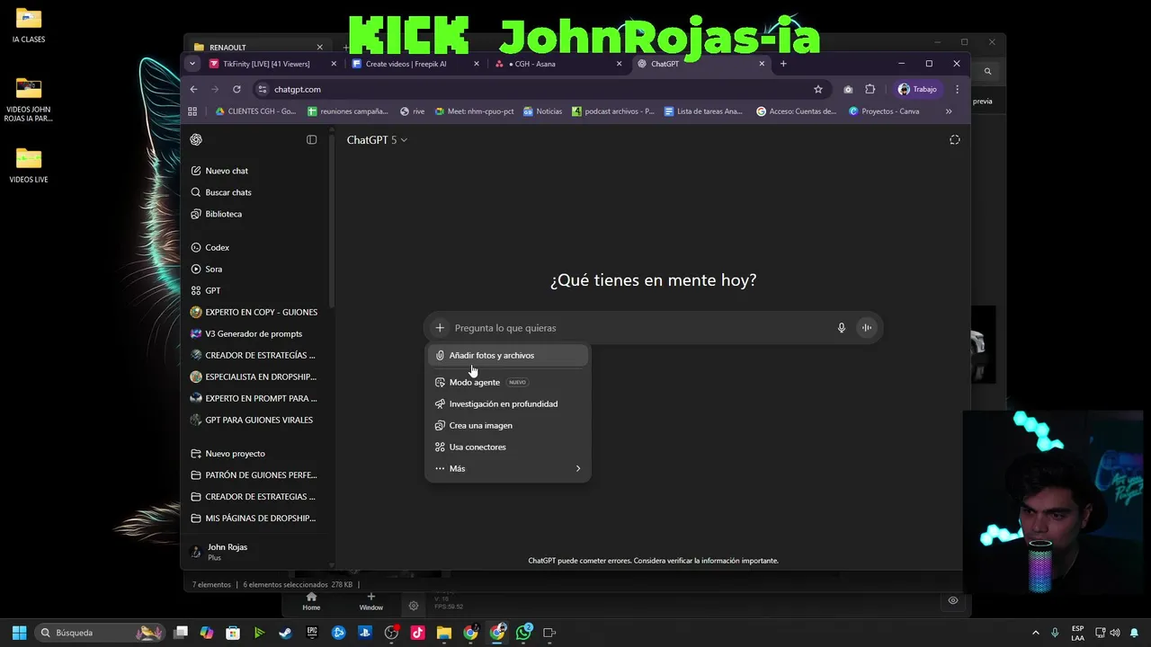Screen dimensions: 1151x647
Task: Open VIDEOS LIVE desktop folder
Action: coord(29,165)
